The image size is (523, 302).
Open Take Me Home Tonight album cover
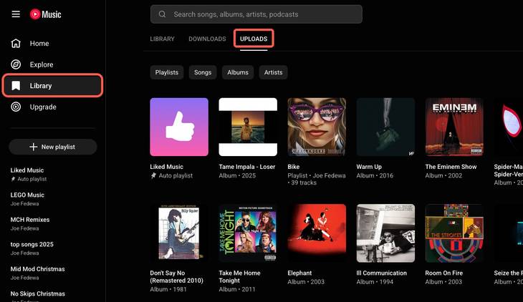(248, 233)
